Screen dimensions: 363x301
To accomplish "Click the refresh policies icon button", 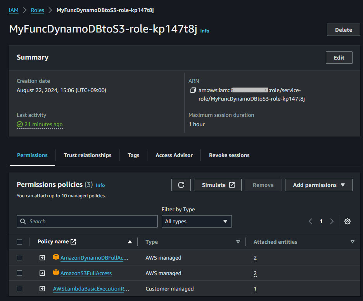I will (181, 185).
